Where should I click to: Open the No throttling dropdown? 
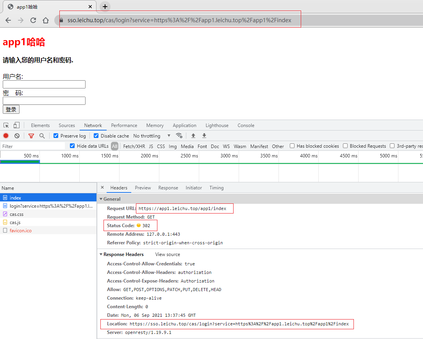click(152, 136)
